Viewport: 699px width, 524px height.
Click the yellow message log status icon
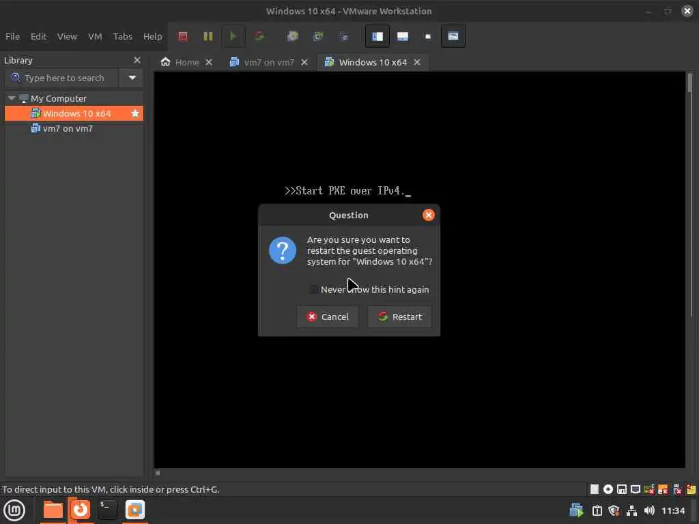pyautogui.click(x=691, y=489)
